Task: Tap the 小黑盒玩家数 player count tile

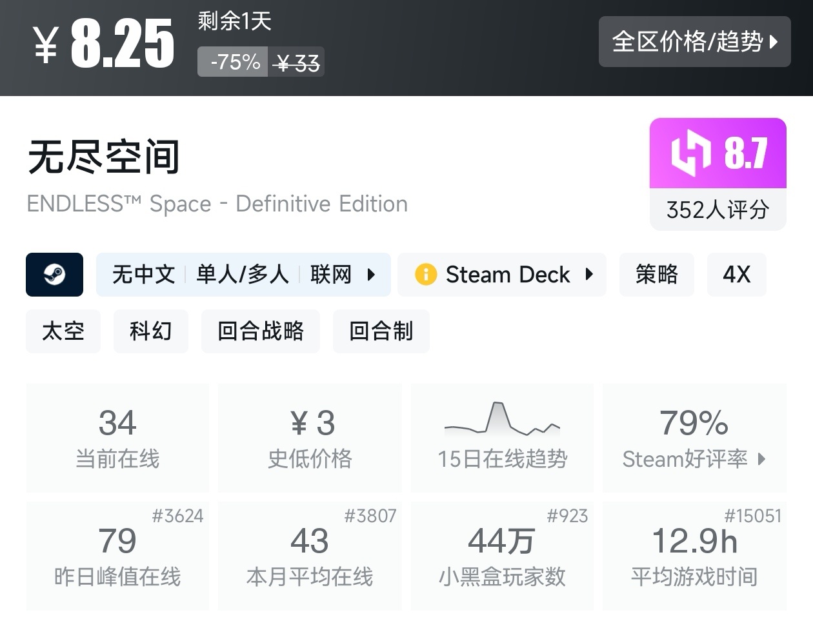Action: pyautogui.click(x=502, y=556)
